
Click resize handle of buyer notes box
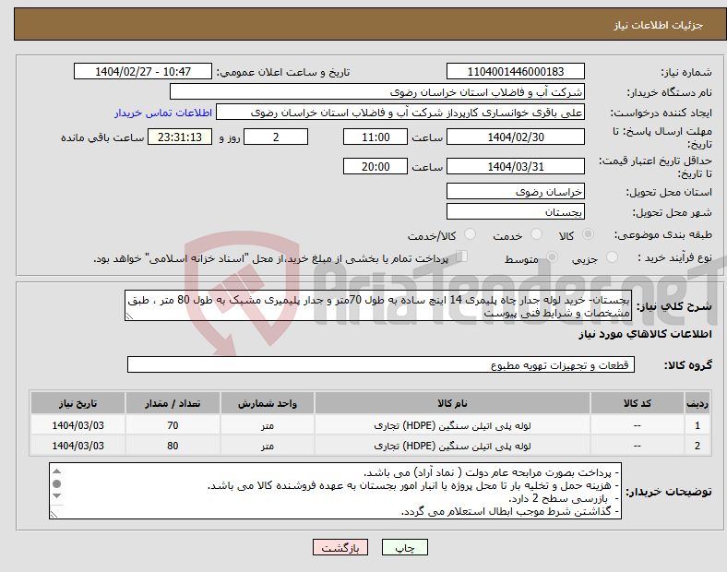[54, 514]
